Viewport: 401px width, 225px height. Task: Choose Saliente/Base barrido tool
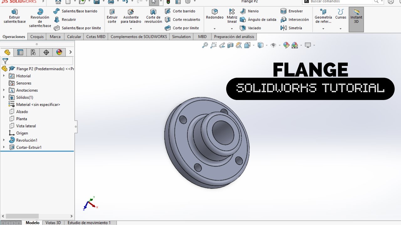point(75,11)
